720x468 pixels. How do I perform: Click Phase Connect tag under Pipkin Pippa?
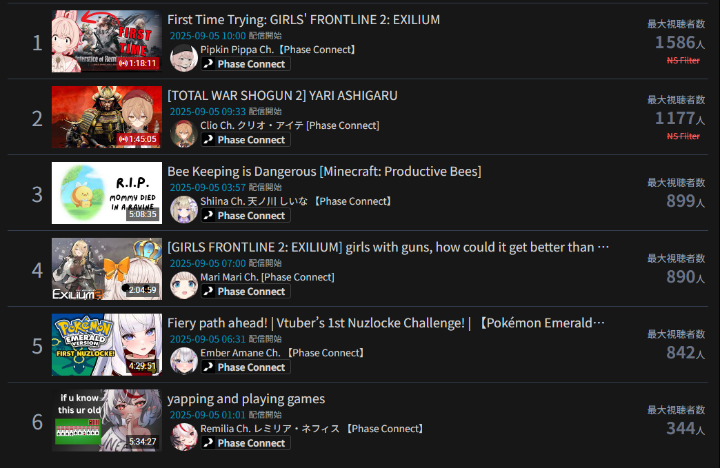pyautogui.click(x=246, y=64)
